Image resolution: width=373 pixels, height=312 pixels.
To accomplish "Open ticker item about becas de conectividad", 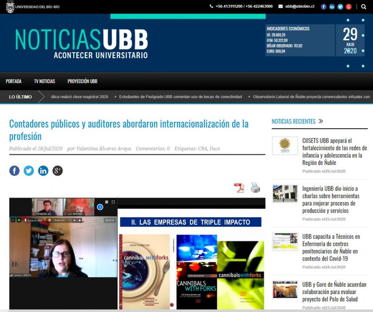I will click(x=181, y=97).
